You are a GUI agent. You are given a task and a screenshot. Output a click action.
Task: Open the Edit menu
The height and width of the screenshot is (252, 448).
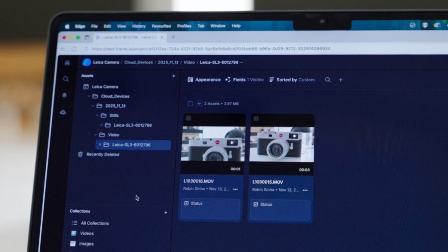[x=107, y=26]
